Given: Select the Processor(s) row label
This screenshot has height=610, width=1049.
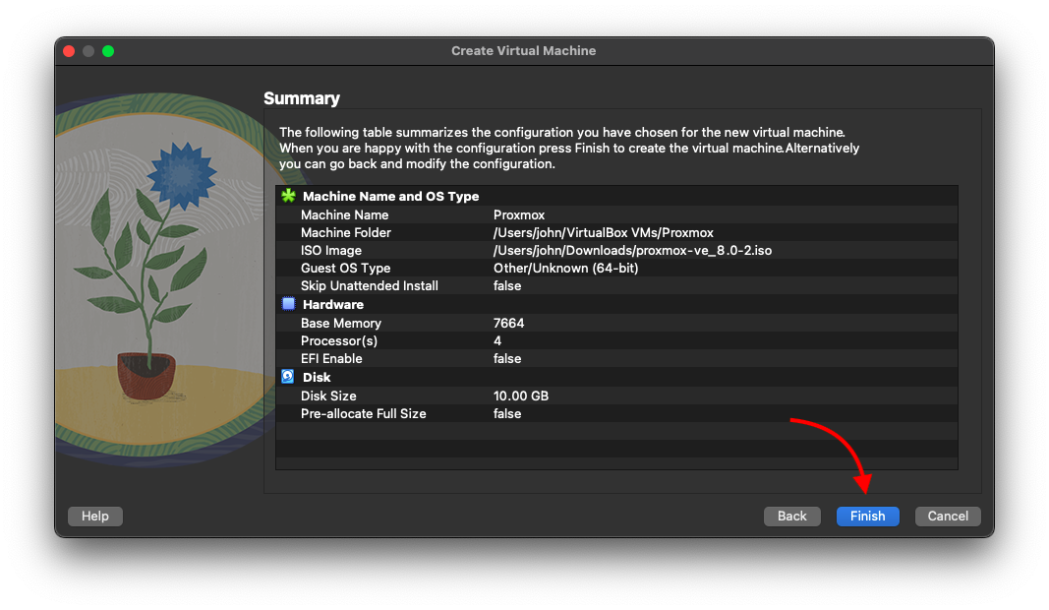Looking at the screenshot, I should tap(339, 340).
